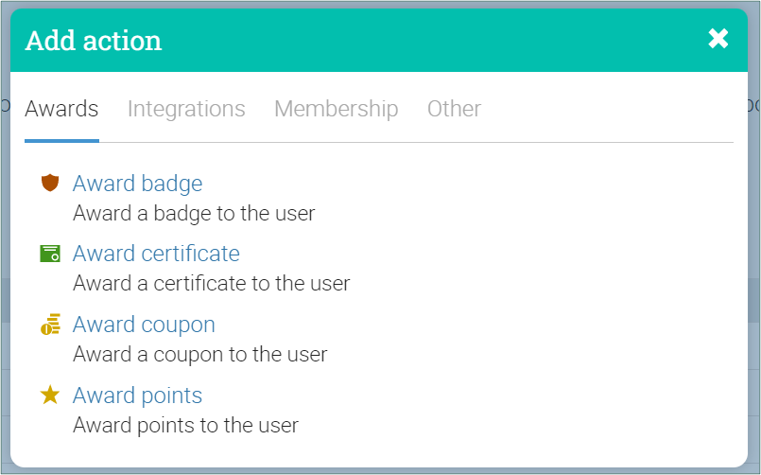761x475 pixels.
Task: Click the empty teal header bar area
Action: coord(425,41)
